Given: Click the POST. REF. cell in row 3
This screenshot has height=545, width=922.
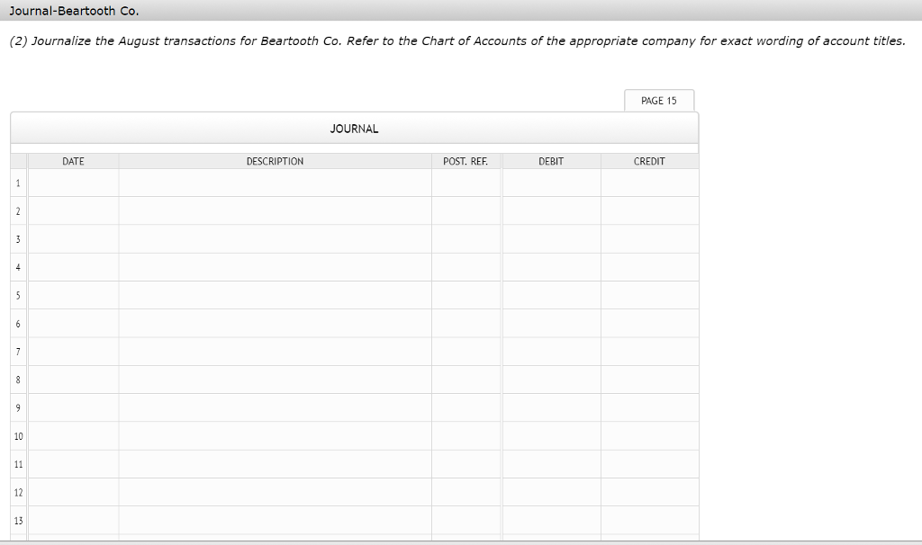Looking at the screenshot, I should [x=466, y=238].
